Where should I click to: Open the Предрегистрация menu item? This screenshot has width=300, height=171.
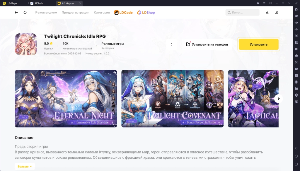pos(75,12)
